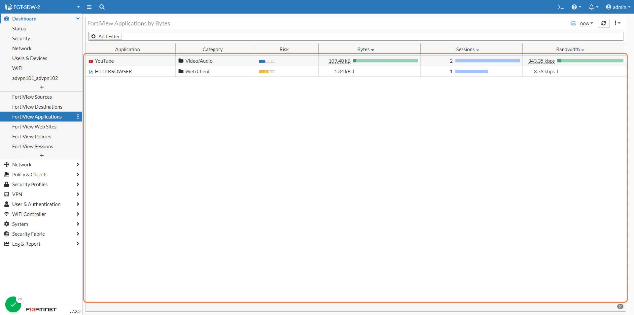Open the now time range dropdown
This screenshot has width=634, height=315.
(x=586, y=23)
